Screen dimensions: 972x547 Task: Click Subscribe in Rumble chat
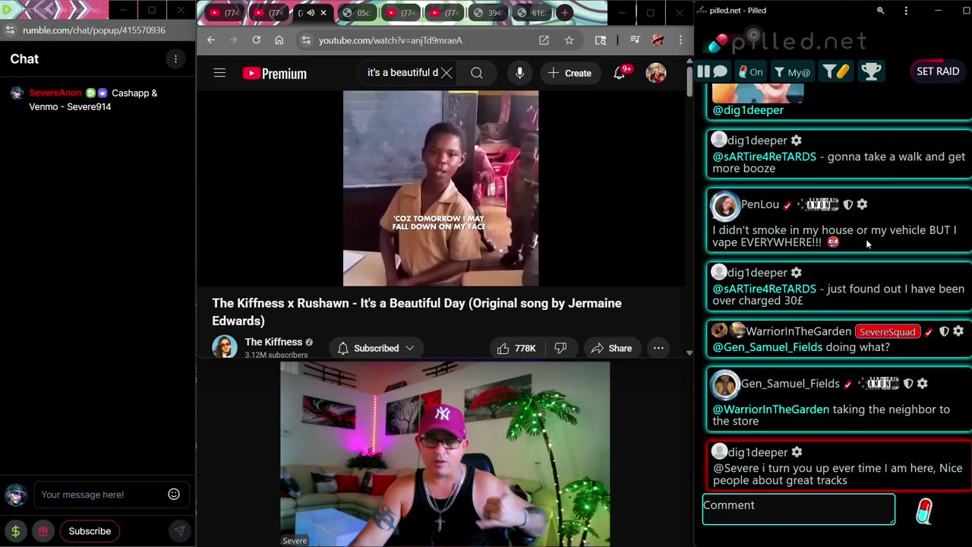point(90,531)
